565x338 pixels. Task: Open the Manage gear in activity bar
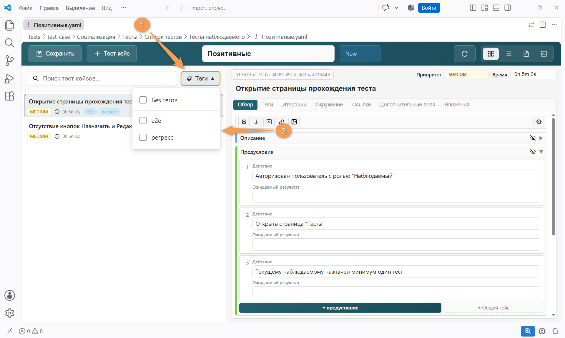coord(9,313)
